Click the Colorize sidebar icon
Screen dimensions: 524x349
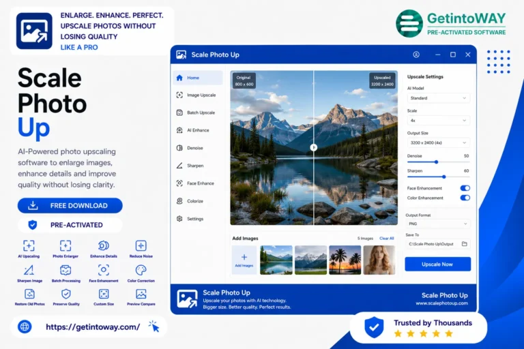pos(179,201)
